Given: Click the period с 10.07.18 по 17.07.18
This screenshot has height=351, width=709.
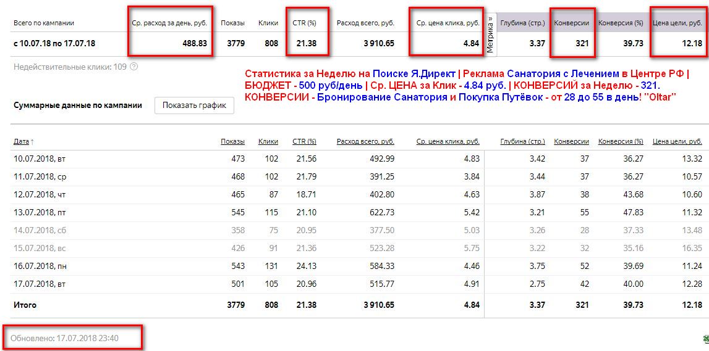Looking at the screenshot, I should click(54, 44).
